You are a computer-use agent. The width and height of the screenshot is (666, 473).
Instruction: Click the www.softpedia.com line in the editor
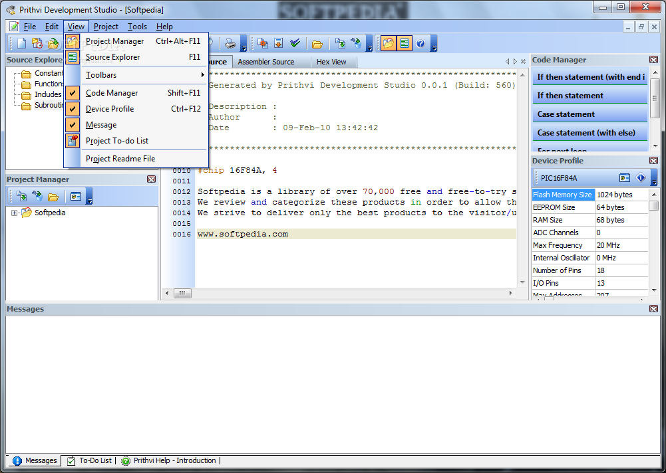(357, 234)
